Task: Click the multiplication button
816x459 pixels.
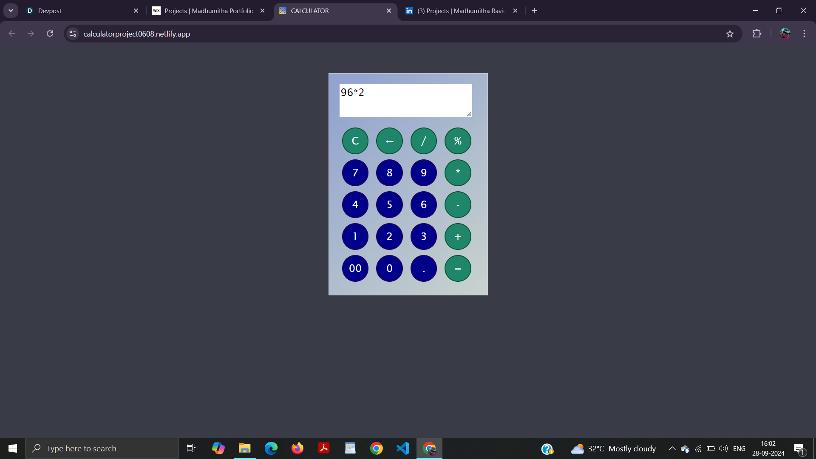Action: [458, 173]
